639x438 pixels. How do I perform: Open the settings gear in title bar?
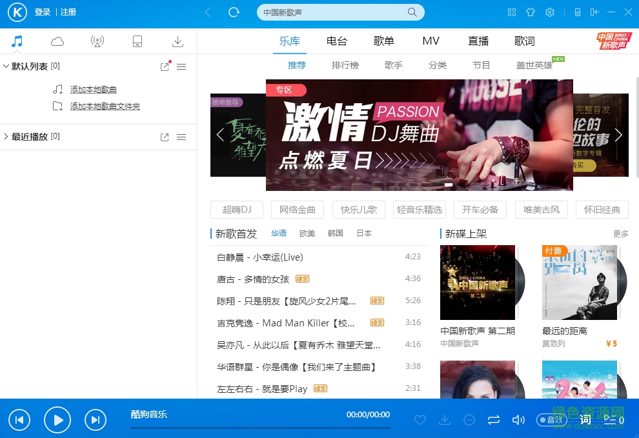pyautogui.click(x=550, y=12)
